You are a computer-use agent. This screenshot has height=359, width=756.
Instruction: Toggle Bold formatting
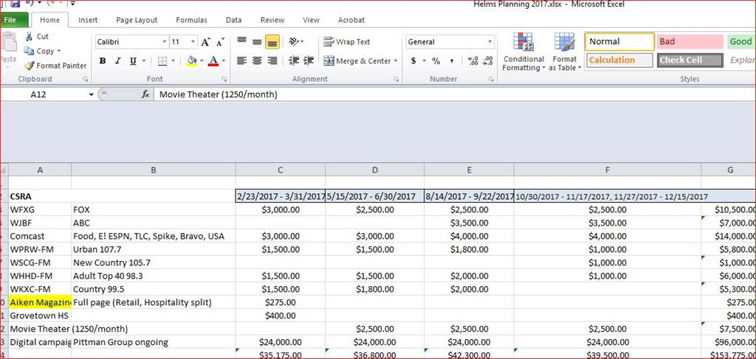coord(102,60)
